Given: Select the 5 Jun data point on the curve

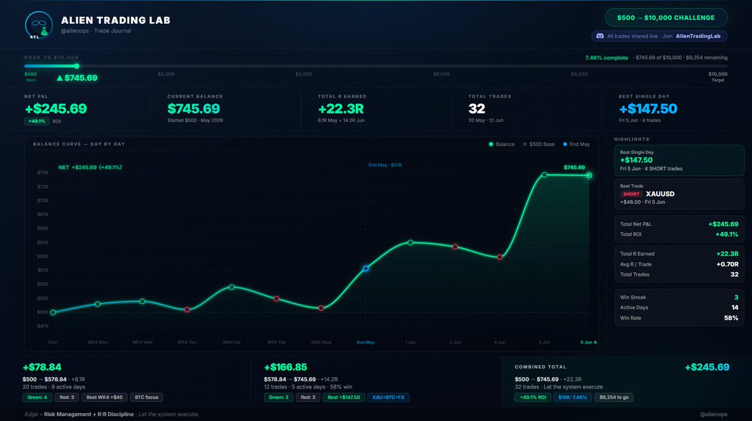Looking at the screenshot, I should click(544, 175).
